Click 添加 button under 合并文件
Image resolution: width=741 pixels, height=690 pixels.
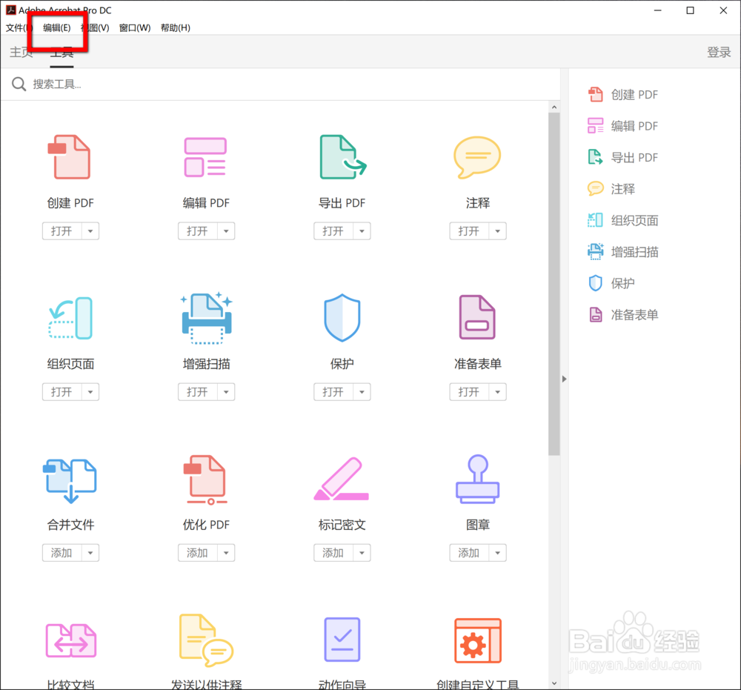click(x=62, y=552)
